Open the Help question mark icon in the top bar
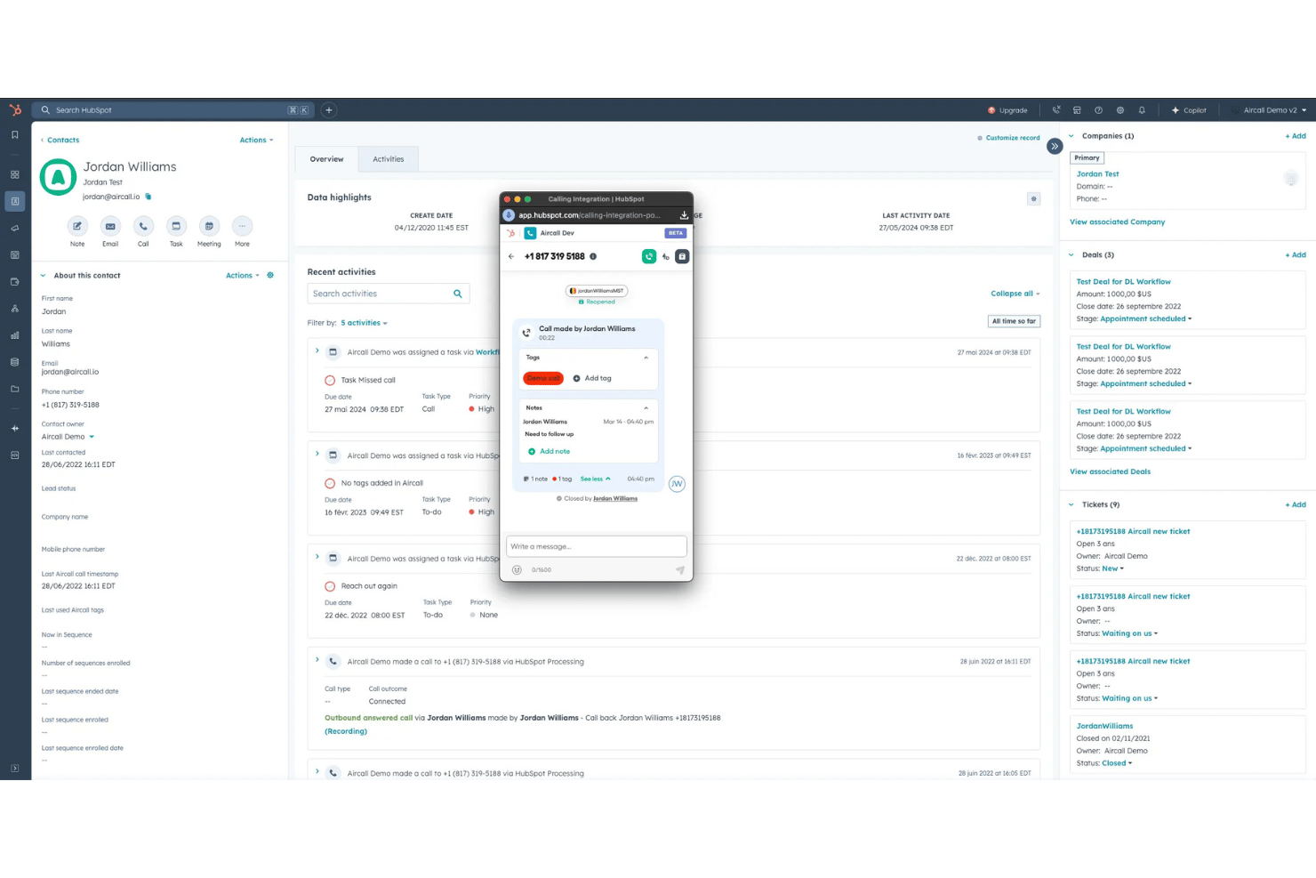 click(x=1098, y=110)
